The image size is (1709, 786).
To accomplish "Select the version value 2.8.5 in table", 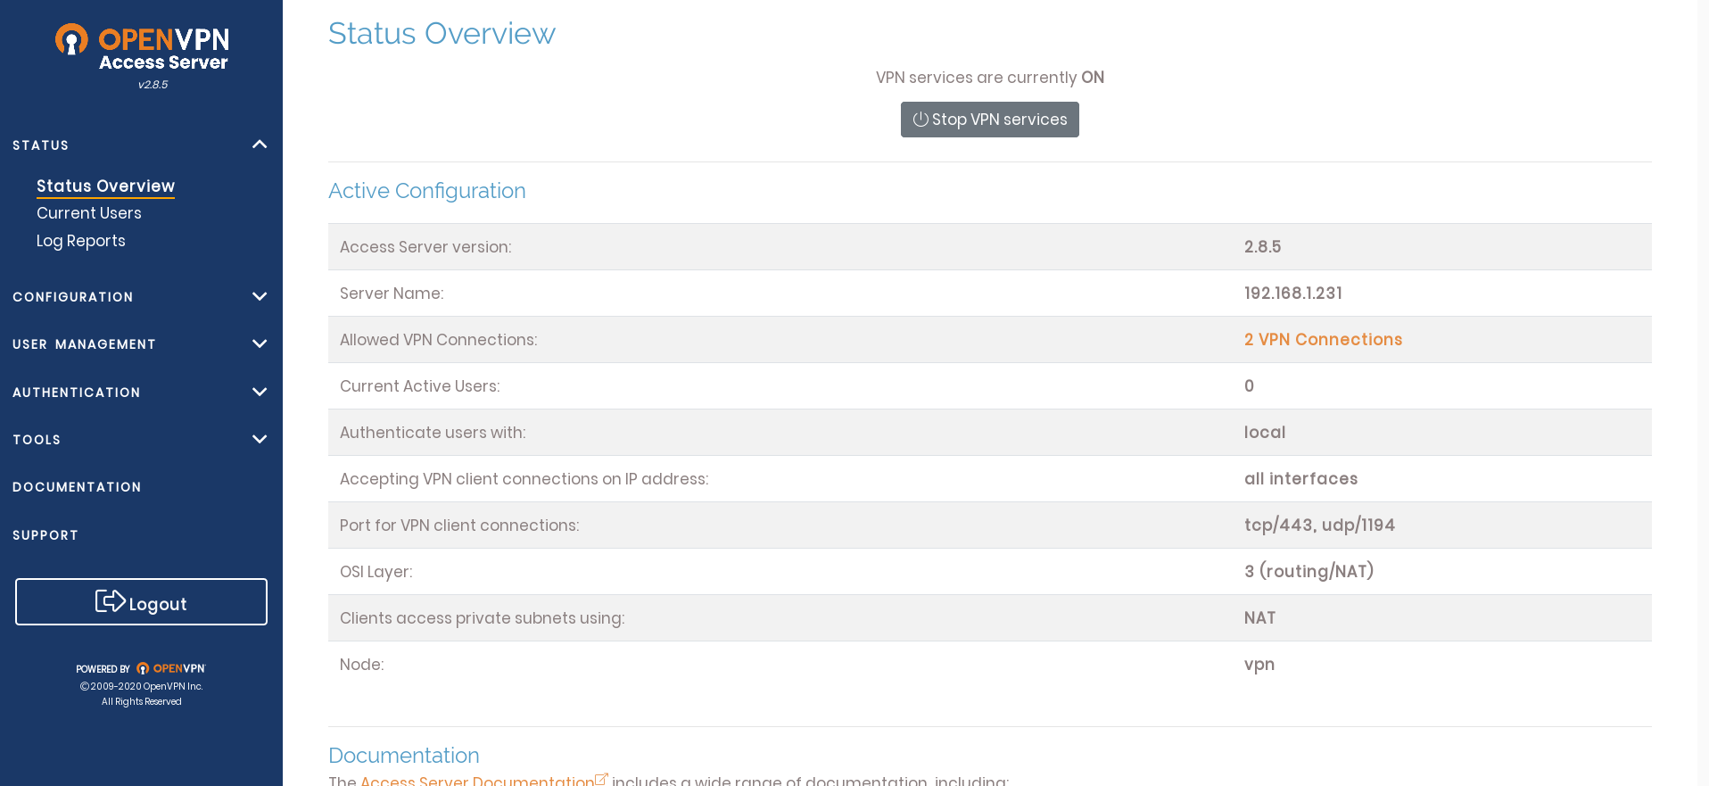I will tap(1263, 247).
